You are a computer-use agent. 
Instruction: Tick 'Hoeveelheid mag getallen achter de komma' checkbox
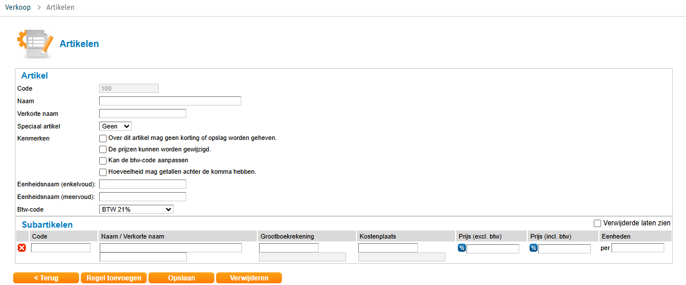pos(103,172)
